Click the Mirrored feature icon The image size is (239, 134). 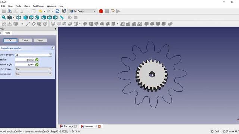[x=122, y=24]
